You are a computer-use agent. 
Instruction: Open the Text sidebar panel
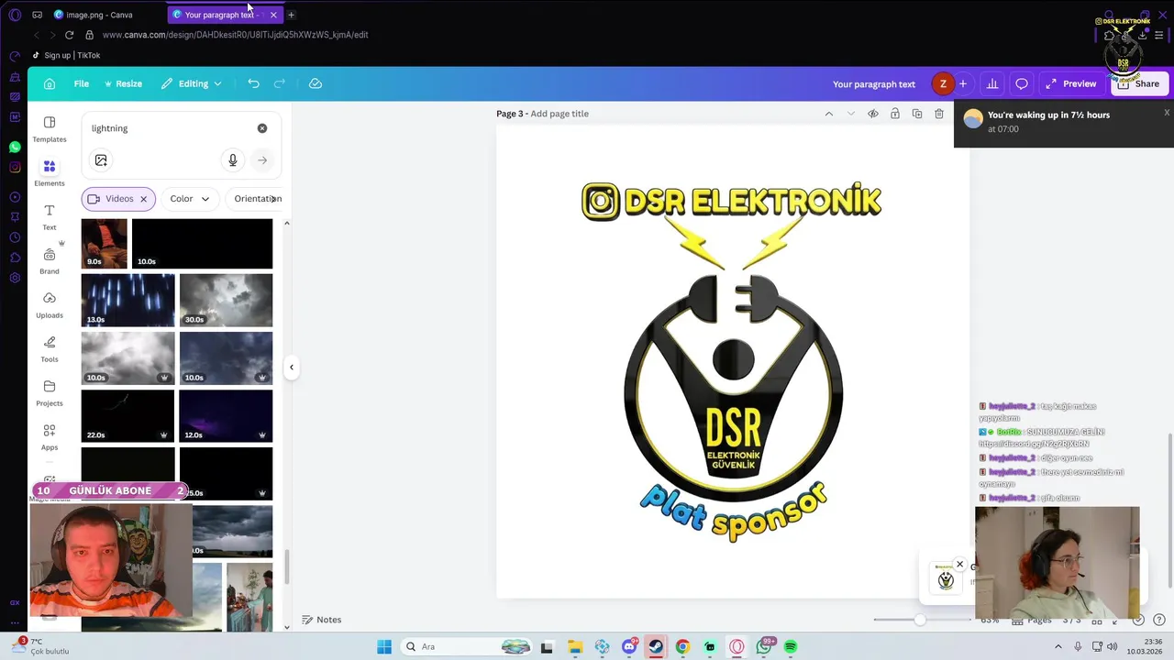tap(50, 217)
